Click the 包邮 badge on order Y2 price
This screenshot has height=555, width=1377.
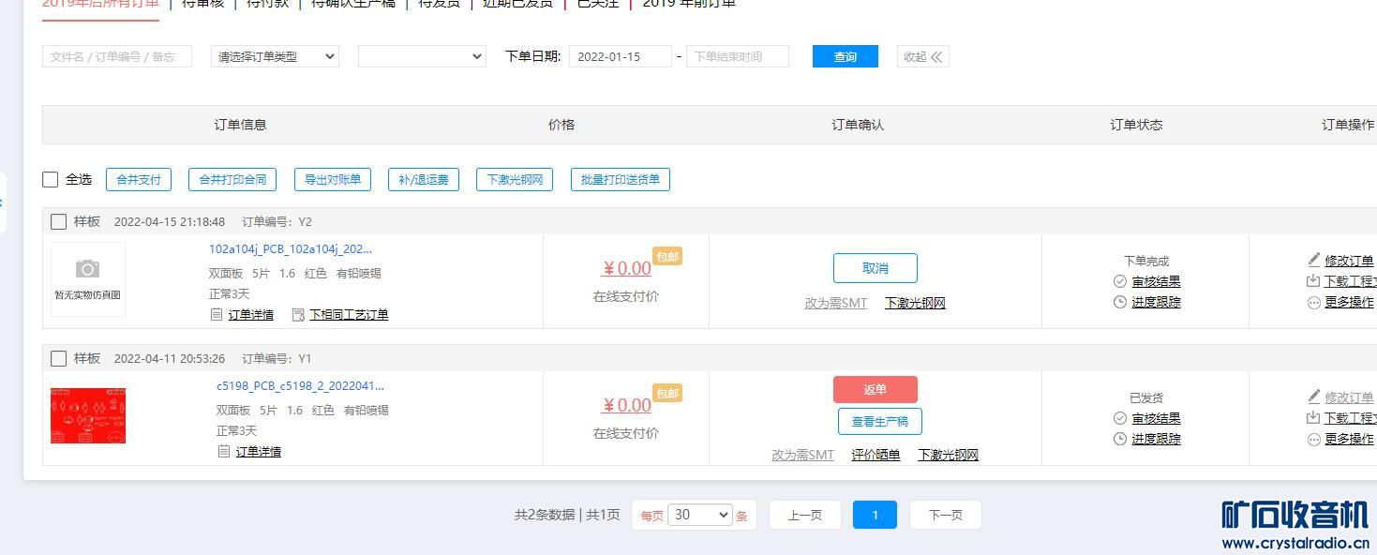click(667, 256)
